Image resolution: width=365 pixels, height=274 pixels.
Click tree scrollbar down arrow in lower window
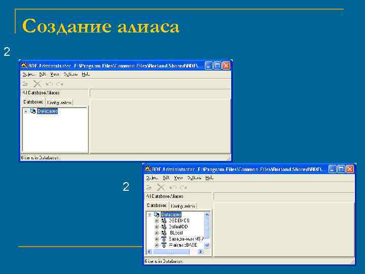[x=207, y=246]
